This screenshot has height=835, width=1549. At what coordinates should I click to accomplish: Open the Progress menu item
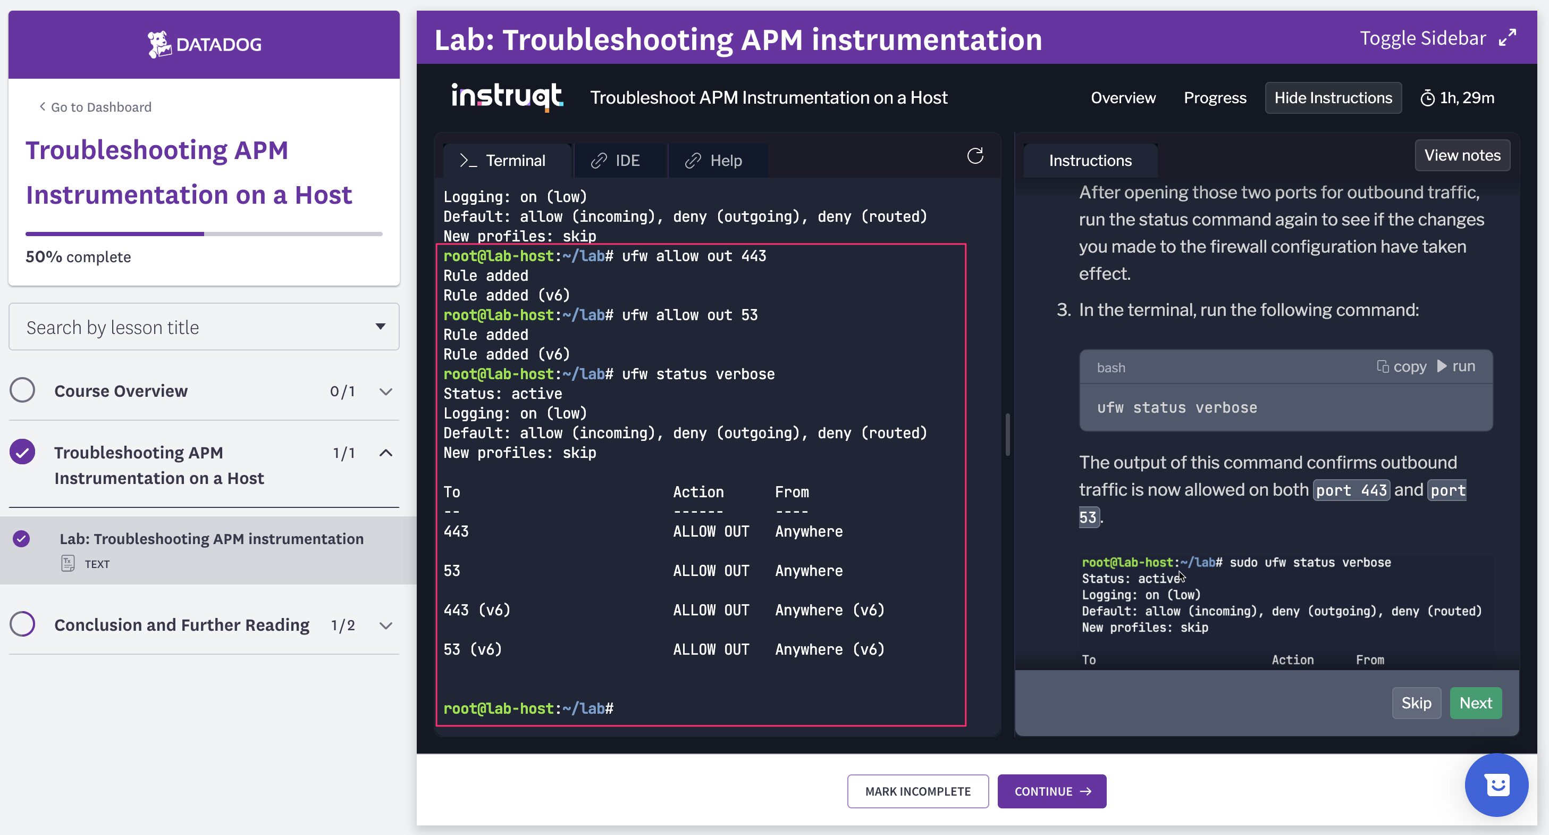(1215, 98)
